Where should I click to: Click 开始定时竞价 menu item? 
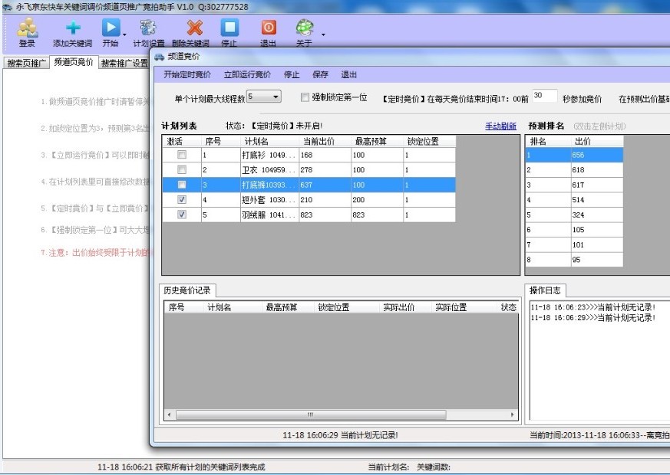point(187,74)
